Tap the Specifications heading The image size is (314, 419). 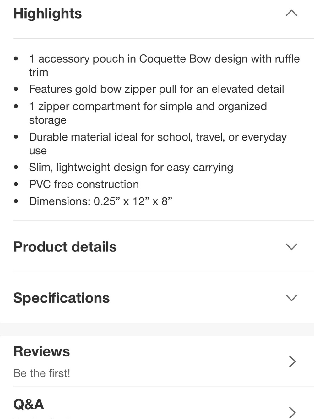coord(62,298)
